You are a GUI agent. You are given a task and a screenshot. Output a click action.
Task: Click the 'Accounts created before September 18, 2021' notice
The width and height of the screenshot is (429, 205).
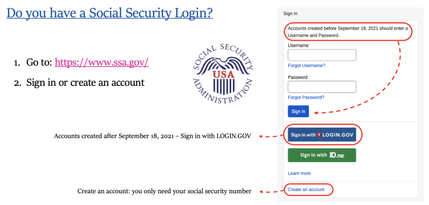(x=348, y=32)
